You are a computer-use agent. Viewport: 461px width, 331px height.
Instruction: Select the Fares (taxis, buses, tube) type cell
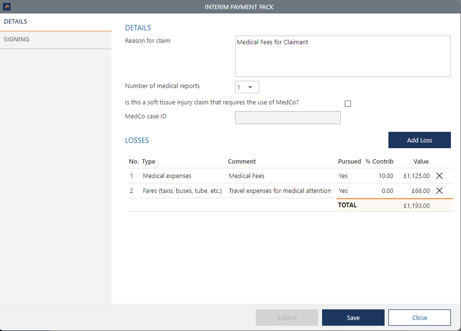click(182, 191)
